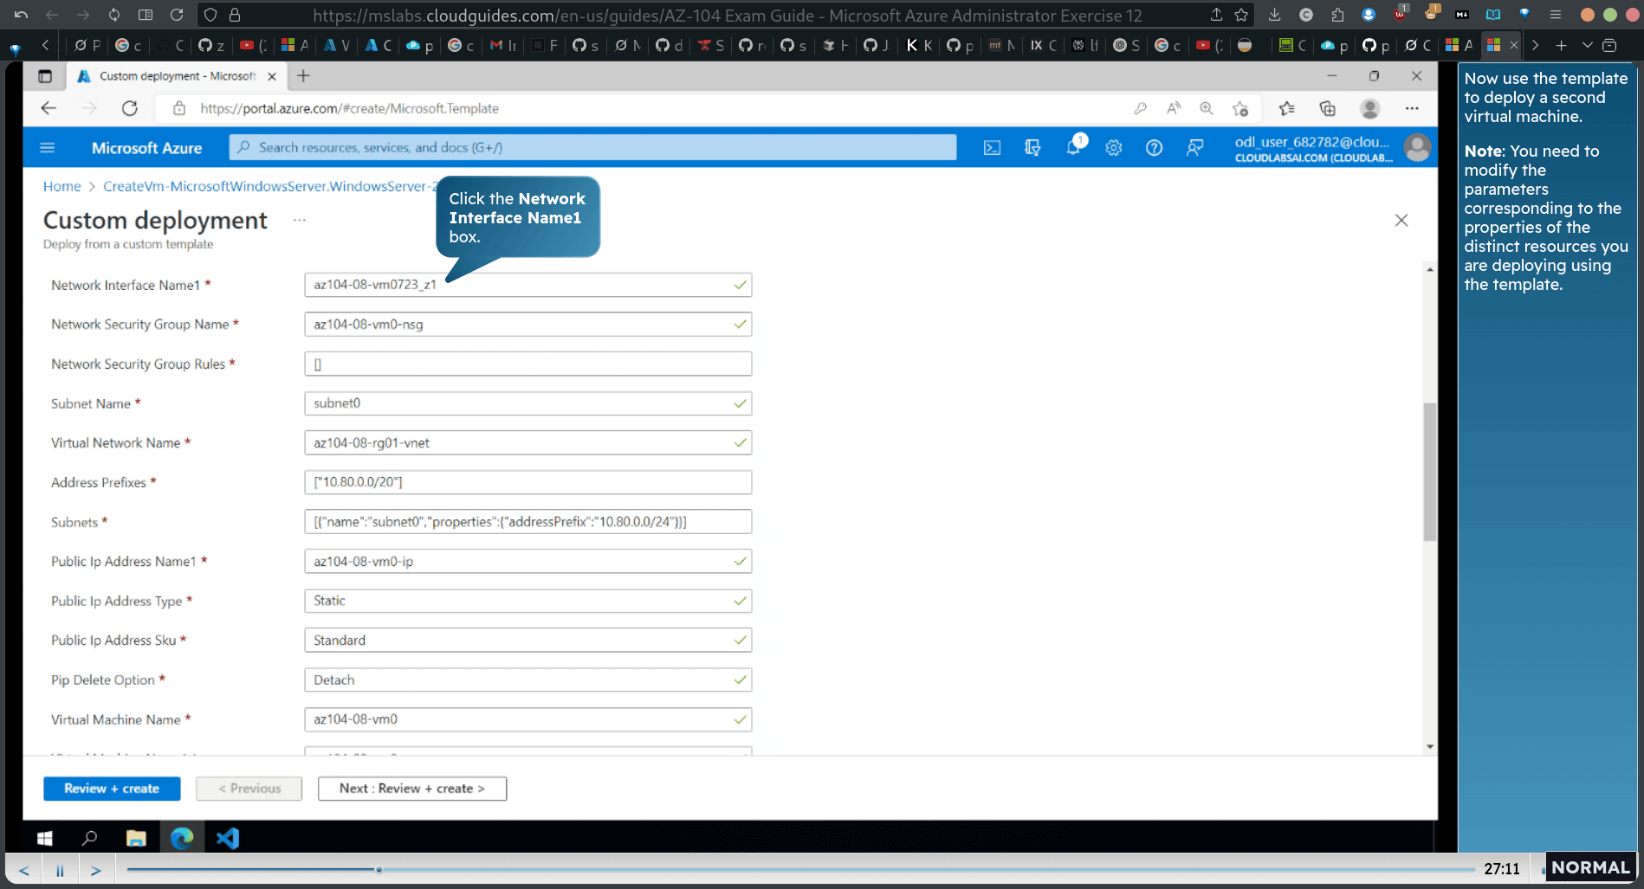
Task: Click the read aloud icon in address bar
Action: pos(1174,108)
